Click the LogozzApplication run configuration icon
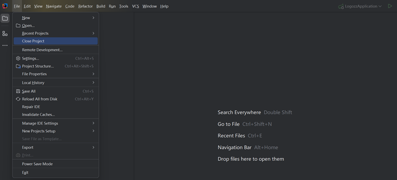397x180 pixels. tap(341, 6)
